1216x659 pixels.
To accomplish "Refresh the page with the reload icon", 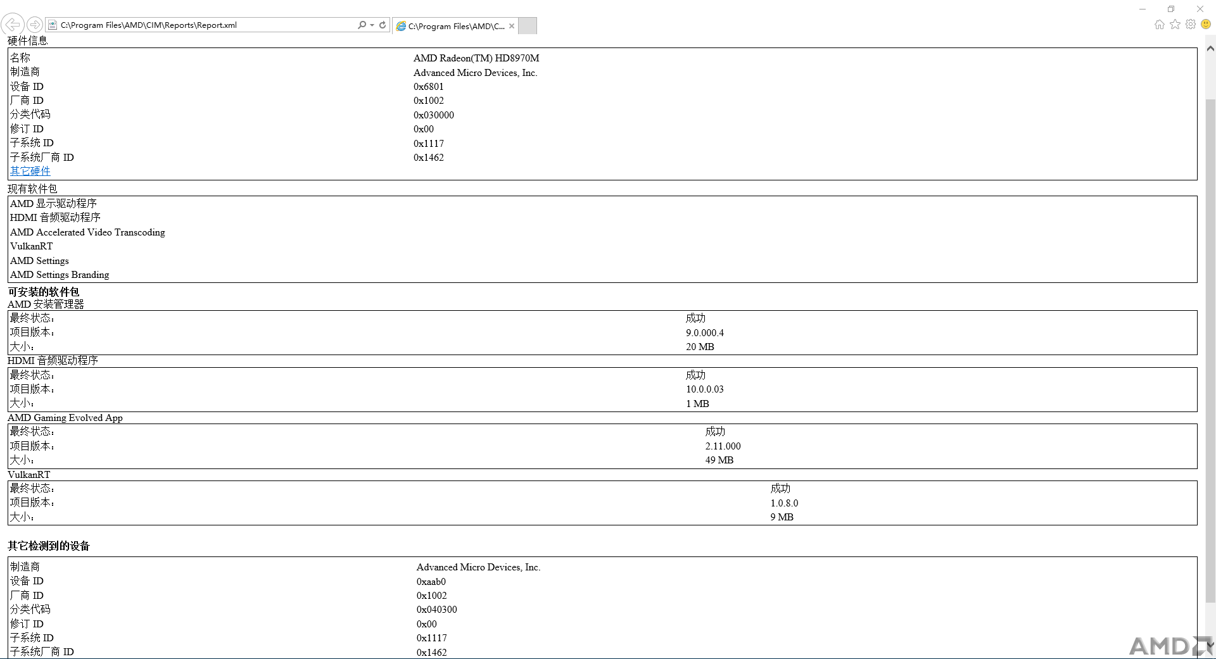I will click(383, 25).
